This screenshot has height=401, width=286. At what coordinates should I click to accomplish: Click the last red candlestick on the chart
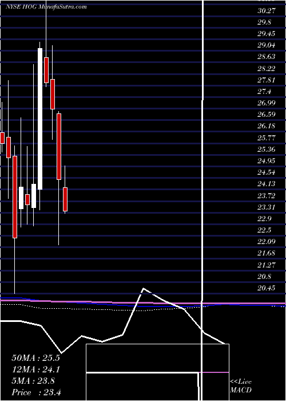point(65,199)
